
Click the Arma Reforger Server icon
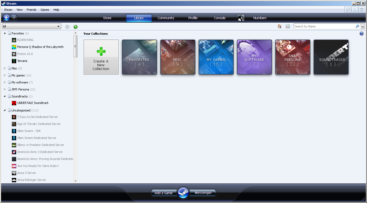tap(14, 180)
